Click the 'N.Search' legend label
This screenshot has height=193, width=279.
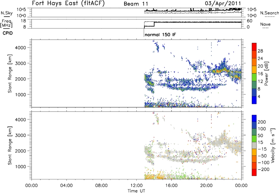[x=269, y=13]
